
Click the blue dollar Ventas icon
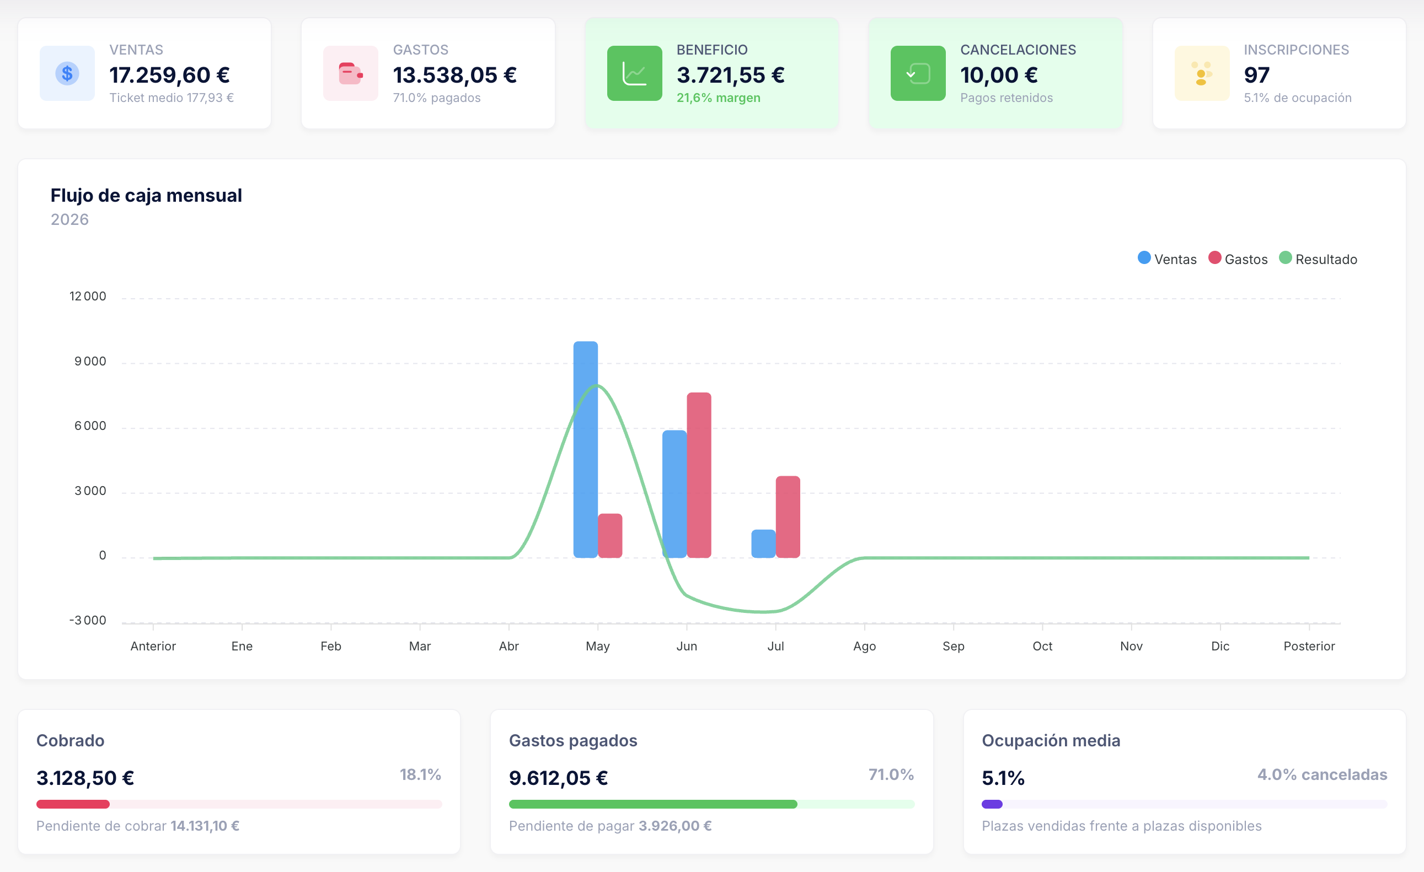pos(67,73)
